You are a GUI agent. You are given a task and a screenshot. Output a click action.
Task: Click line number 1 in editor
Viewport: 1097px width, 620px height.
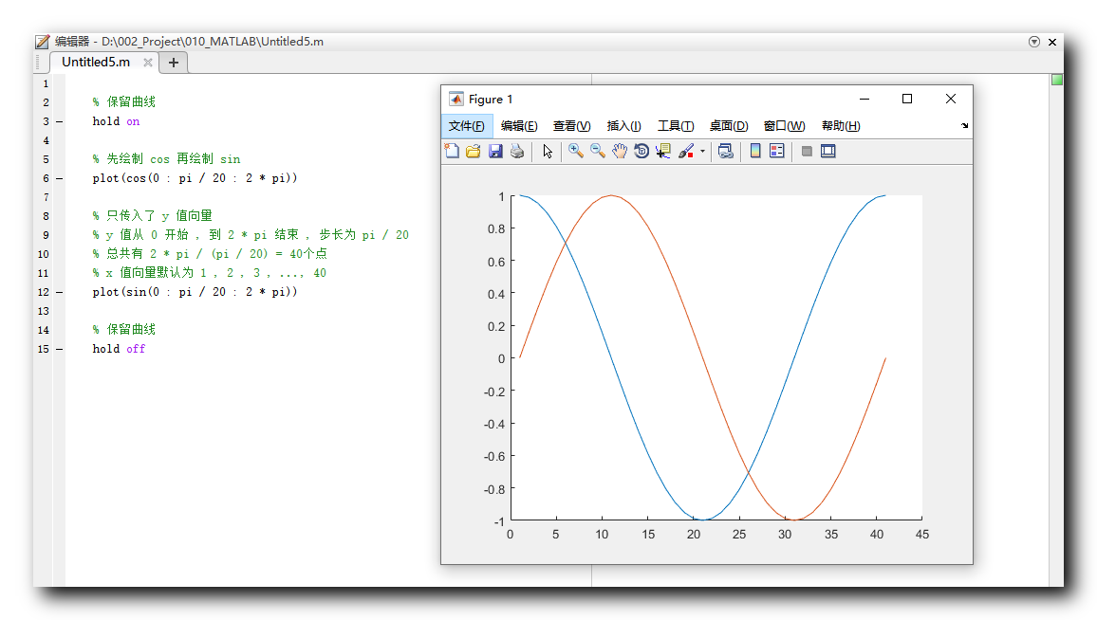[x=46, y=83]
